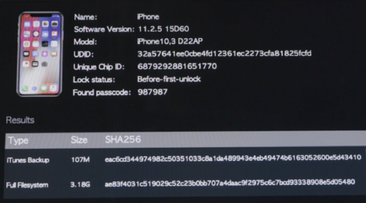This screenshot has width=366, height=203.
Task: Click the SHA256 column header
Action: coord(123,139)
